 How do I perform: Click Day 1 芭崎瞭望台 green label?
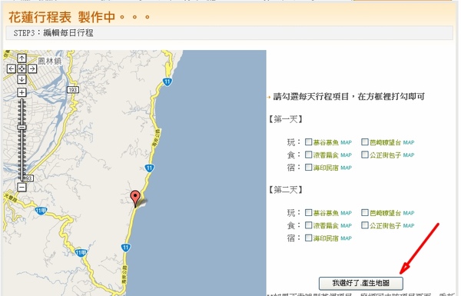[x=386, y=143]
